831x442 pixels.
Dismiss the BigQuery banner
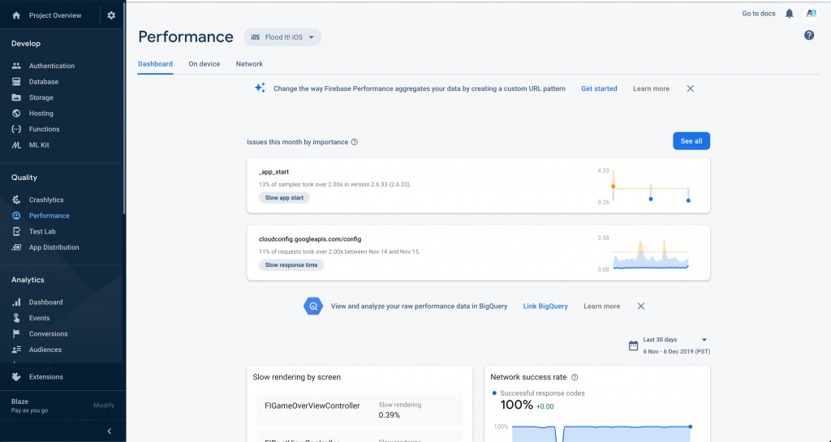click(x=641, y=306)
